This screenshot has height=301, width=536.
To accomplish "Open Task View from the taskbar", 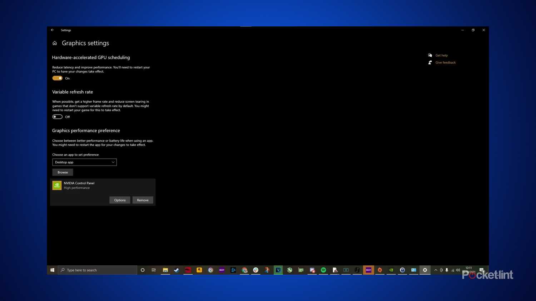I will (x=154, y=270).
